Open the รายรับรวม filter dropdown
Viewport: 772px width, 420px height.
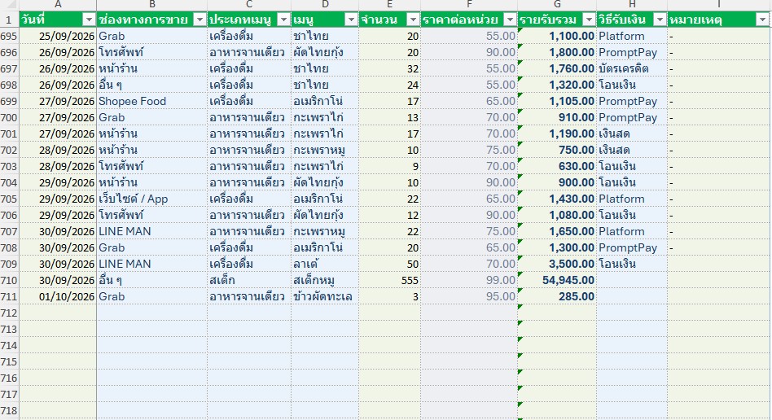pyautogui.click(x=589, y=20)
